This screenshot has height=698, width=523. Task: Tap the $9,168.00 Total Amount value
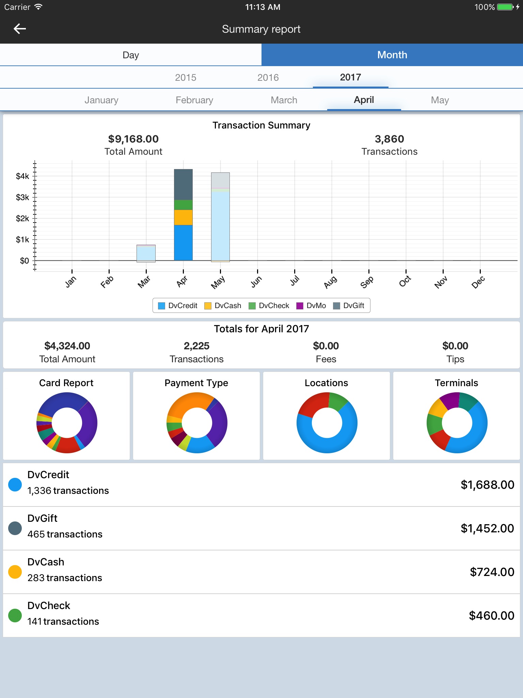pos(133,139)
